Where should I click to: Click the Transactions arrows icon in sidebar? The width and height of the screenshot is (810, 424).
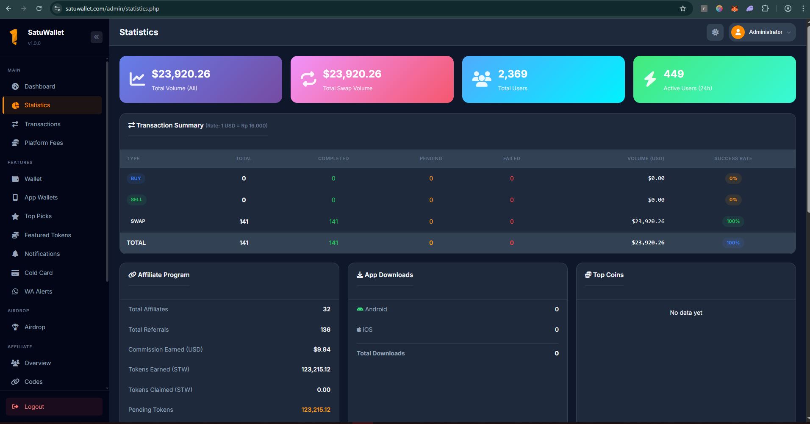tap(15, 124)
